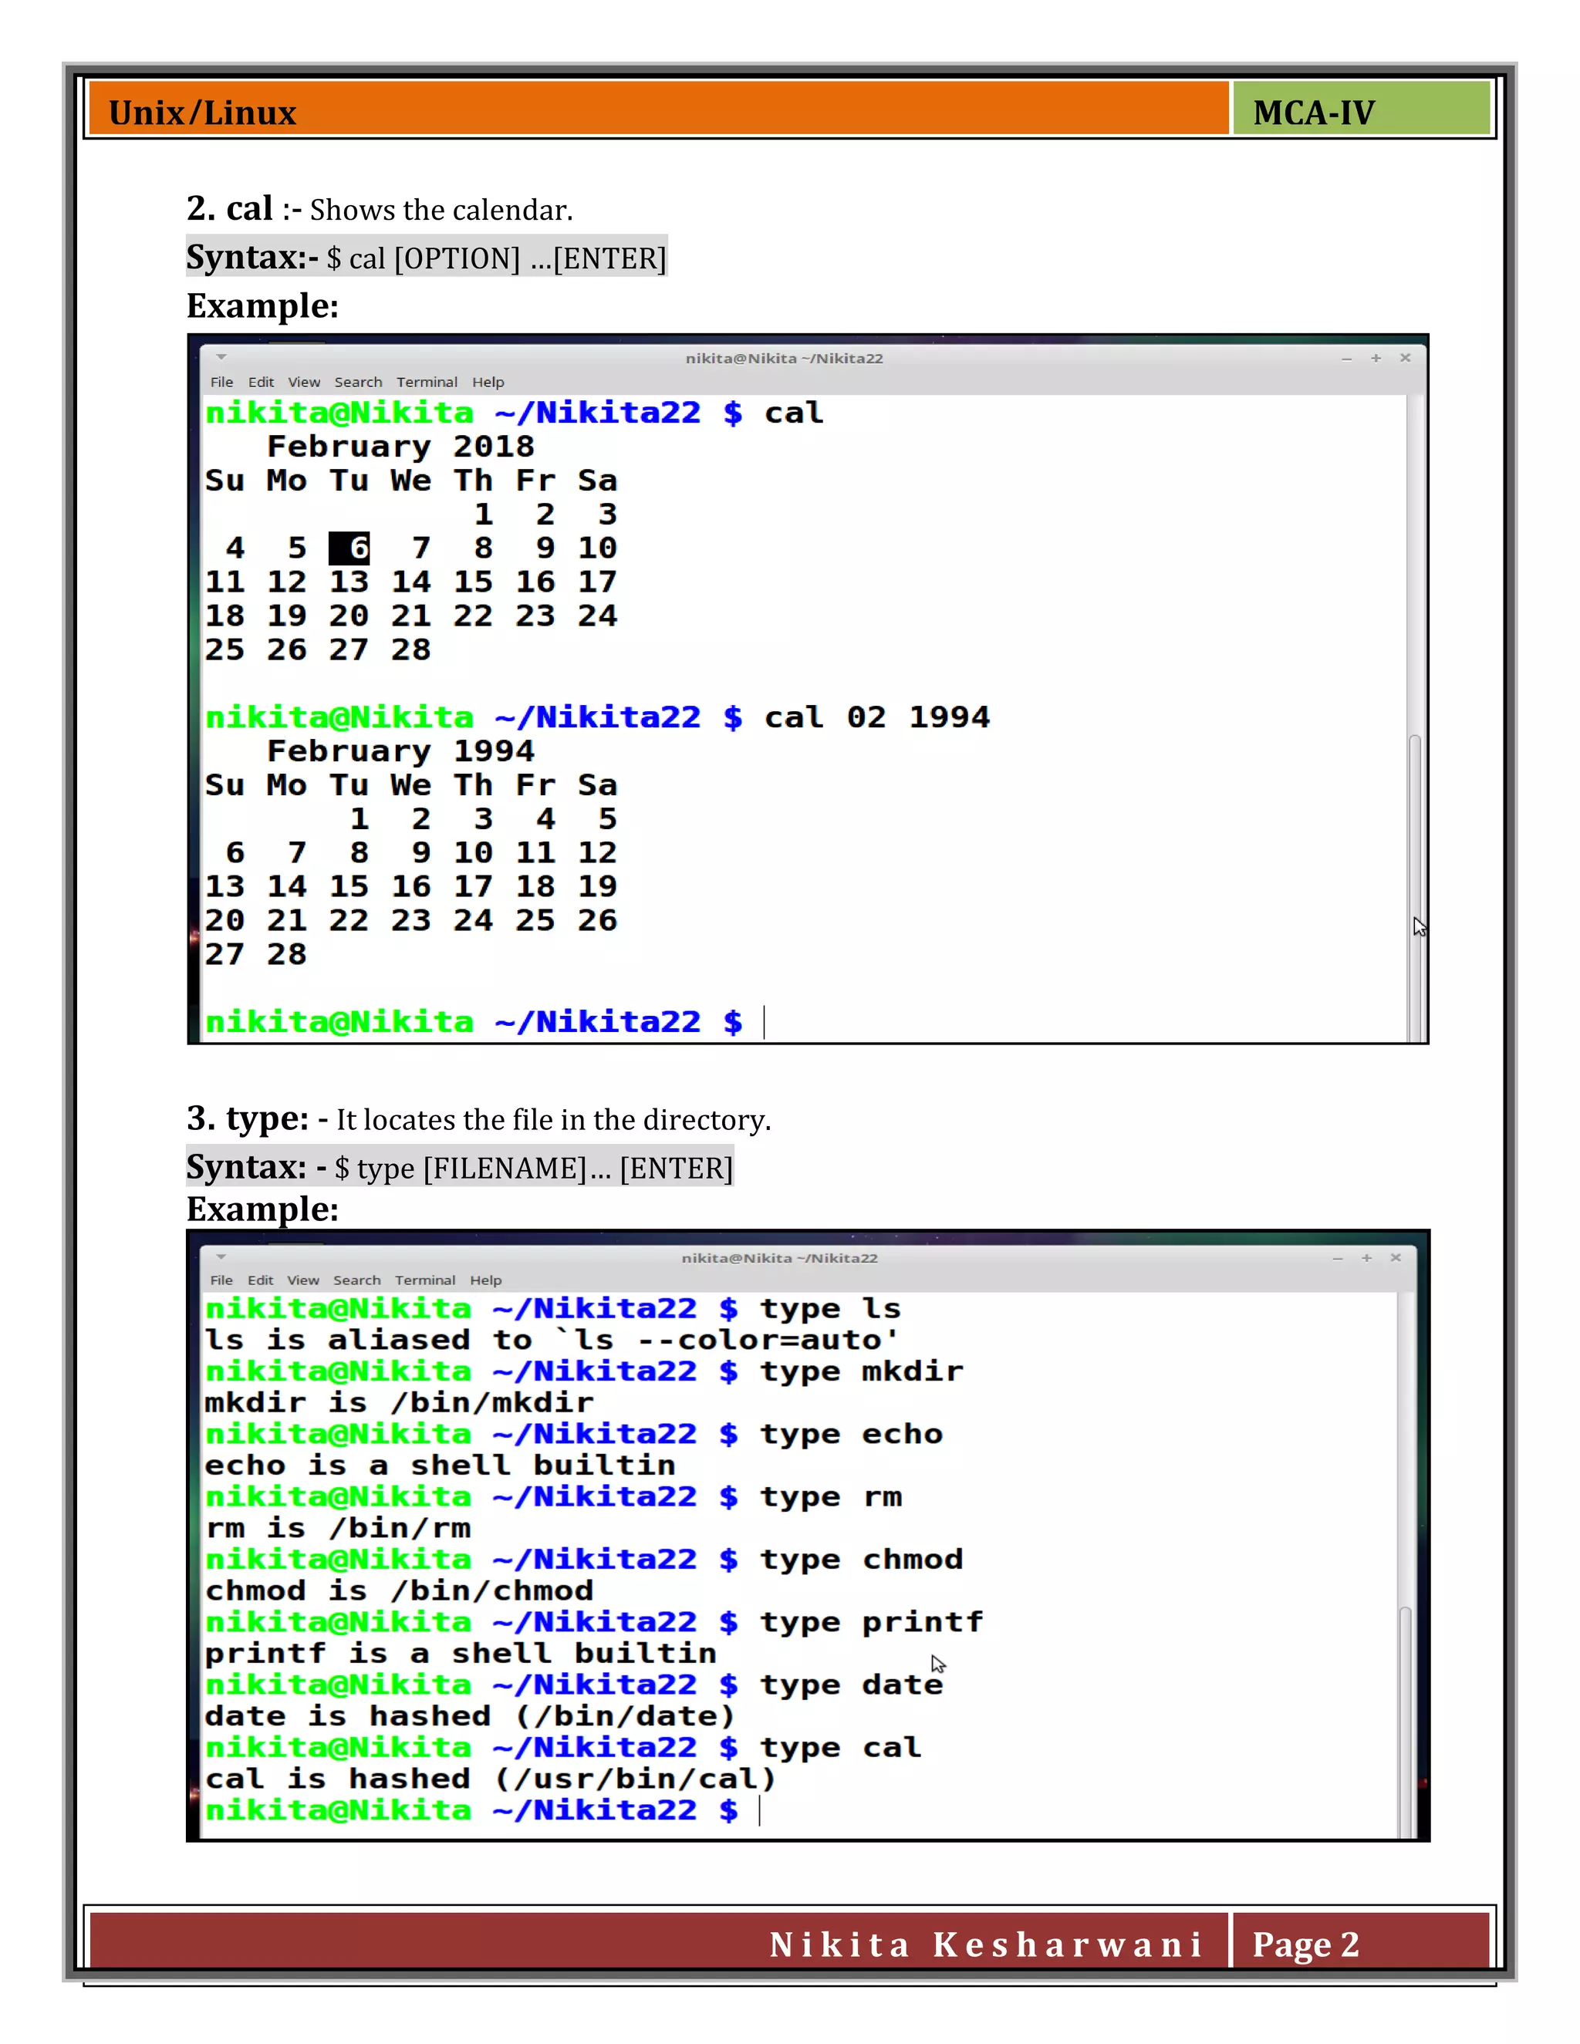The width and height of the screenshot is (1580, 2044).
Task: Click 'date is hashed (/bin/date)' line
Action: tap(470, 1715)
